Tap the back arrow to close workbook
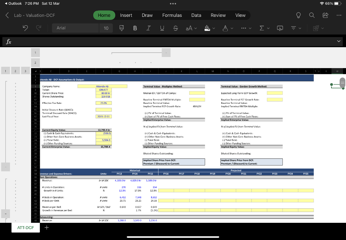346x240 pixels. tap(7, 16)
